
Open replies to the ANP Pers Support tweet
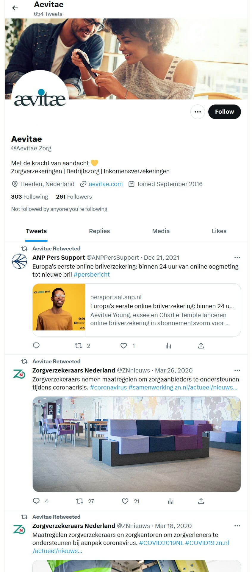[36, 345]
